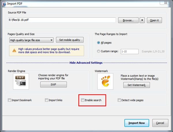The image size is (173, 132).
Task: Toggle the Detect wide pages checkbox
Action: (119, 100)
